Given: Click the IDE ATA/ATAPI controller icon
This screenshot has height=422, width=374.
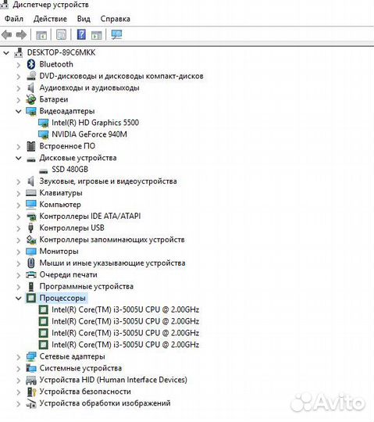Looking at the screenshot, I should click(31, 216).
